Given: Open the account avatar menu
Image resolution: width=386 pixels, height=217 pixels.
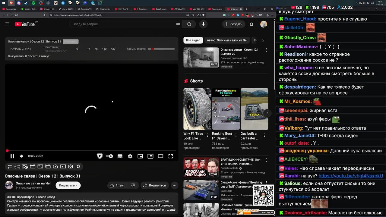Looking at the screenshot, I should pos(264,24).
